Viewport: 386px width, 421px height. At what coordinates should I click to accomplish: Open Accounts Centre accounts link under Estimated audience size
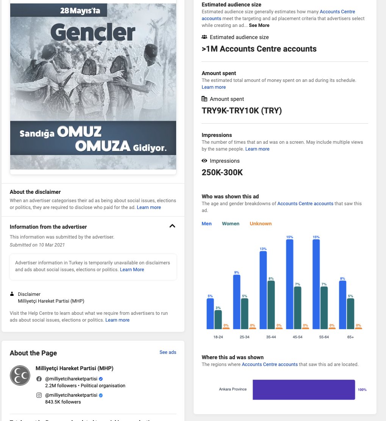278,15
